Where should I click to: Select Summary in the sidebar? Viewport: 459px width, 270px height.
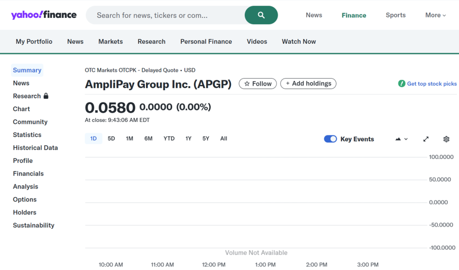pyautogui.click(x=27, y=70)
